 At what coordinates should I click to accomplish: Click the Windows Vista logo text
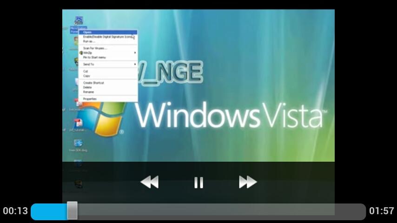click(x=231, y=115)
